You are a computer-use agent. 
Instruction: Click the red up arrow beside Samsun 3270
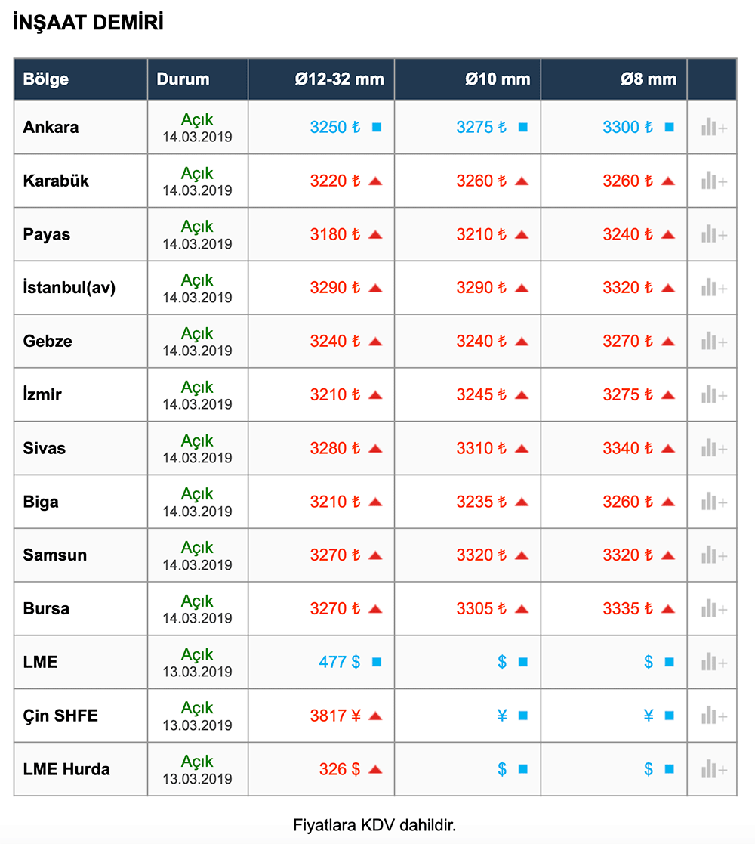coord(375,555)
